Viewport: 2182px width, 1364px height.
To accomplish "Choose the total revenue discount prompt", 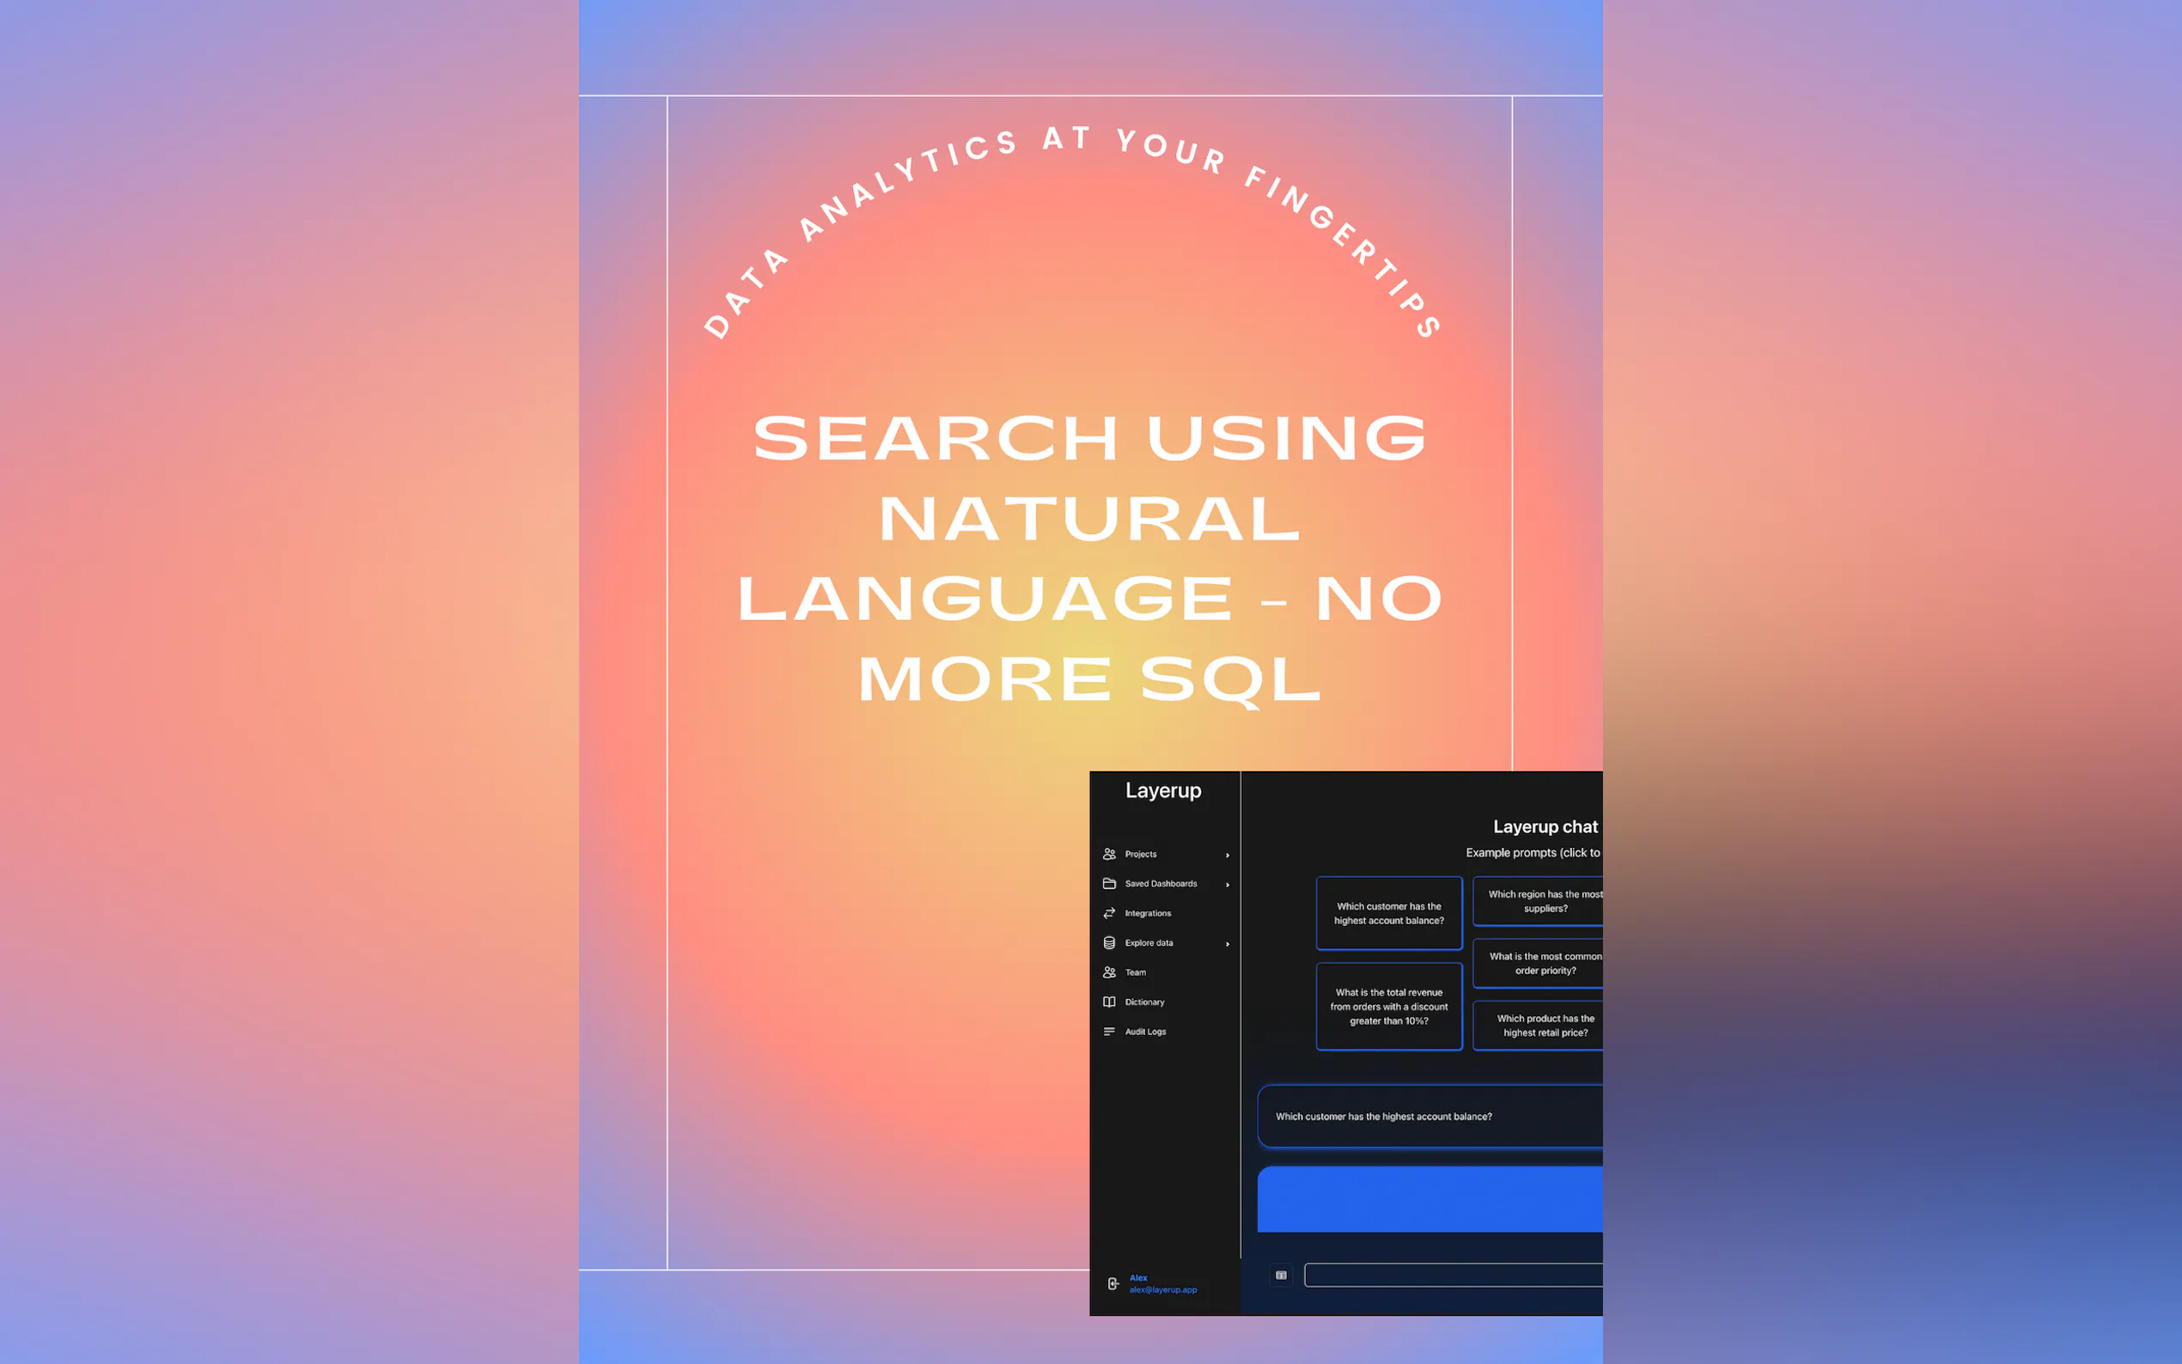I will tap(1388, 1006).
